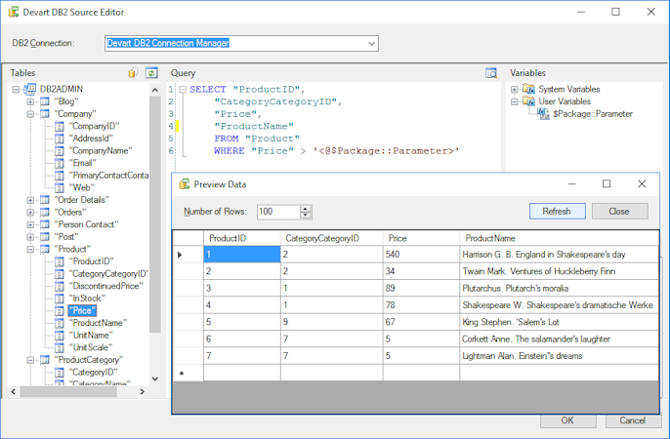This screenshot has width=670, height=439.
Task: Click the DB2ADMIN database icon
Action: (29, 89)
